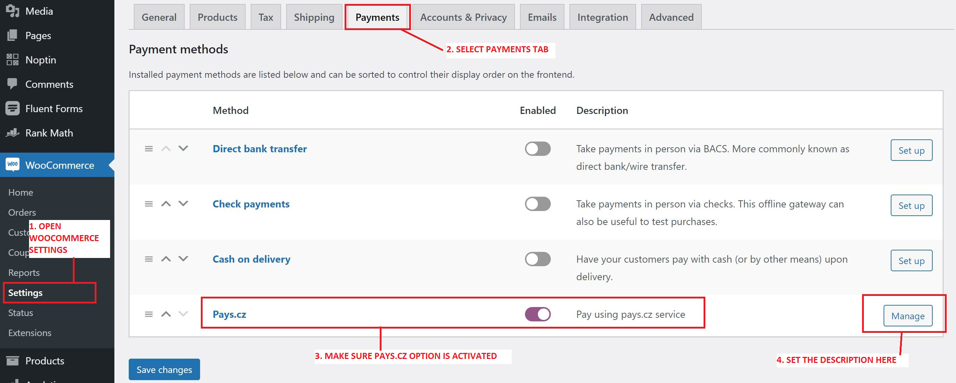
Task: Open the WooCommerce menu item
Action: [x=57, y=165]
